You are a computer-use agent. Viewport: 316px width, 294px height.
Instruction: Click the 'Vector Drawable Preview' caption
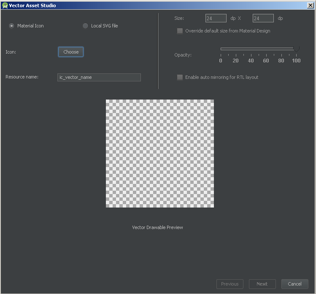(157, 227)
